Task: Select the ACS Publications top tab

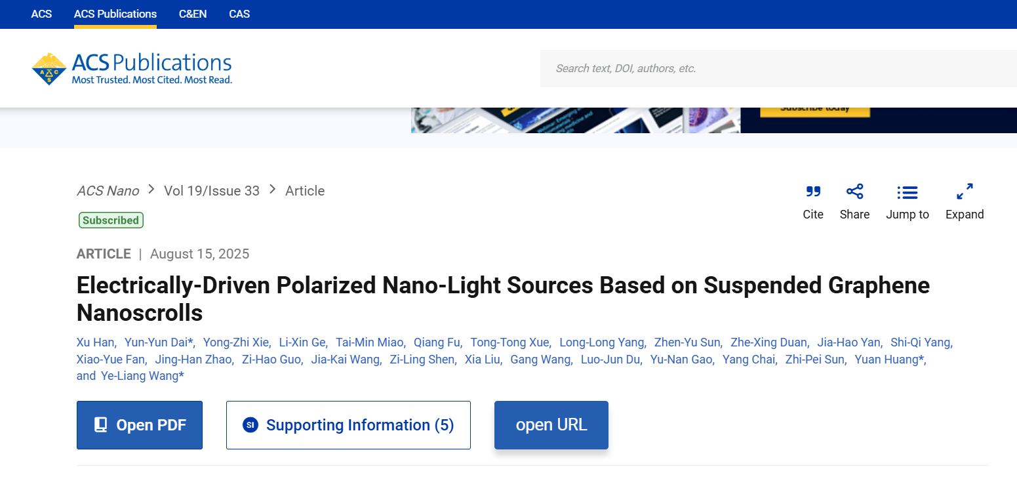Action: click(115, 14)
